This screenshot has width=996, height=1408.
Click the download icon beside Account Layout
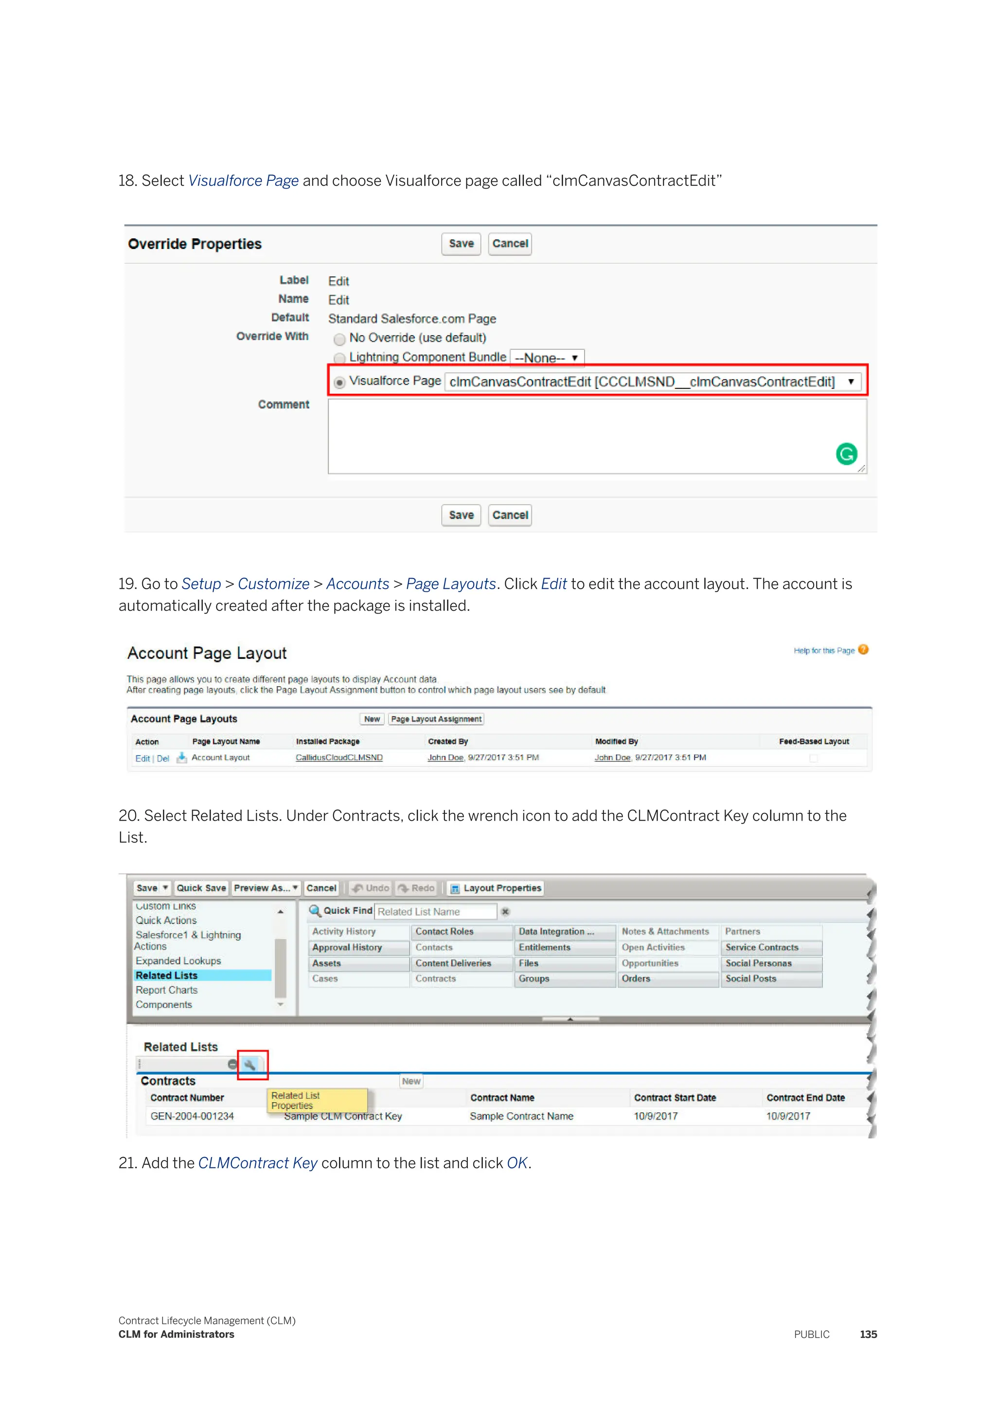(181, 758)
